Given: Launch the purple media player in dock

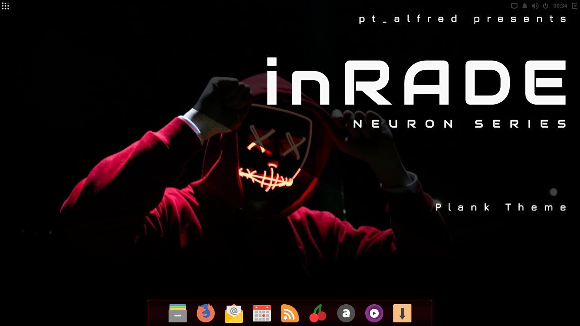Looking at the screenshot, I should 374,313.
